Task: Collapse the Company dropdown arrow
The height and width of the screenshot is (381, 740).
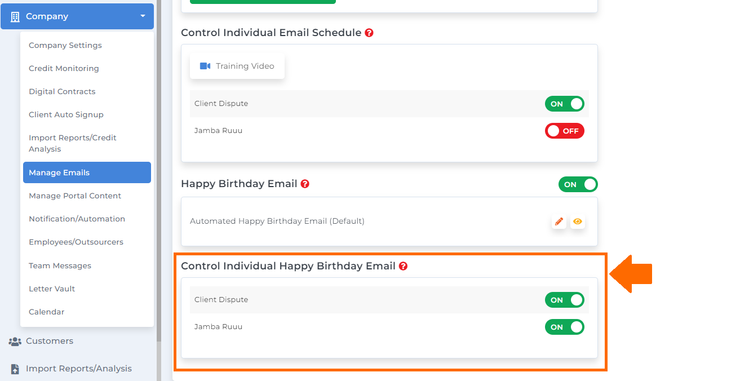Action: coord(143,16)
